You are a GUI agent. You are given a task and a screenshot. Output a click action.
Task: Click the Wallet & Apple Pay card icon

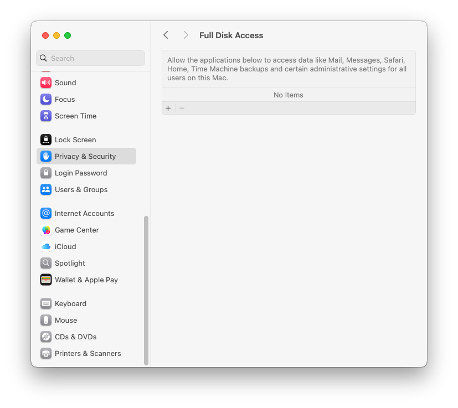pos(46,280)
